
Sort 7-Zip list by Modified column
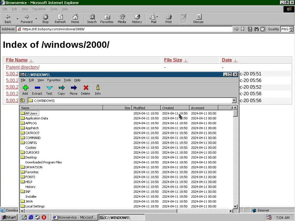tap(146, 108)
